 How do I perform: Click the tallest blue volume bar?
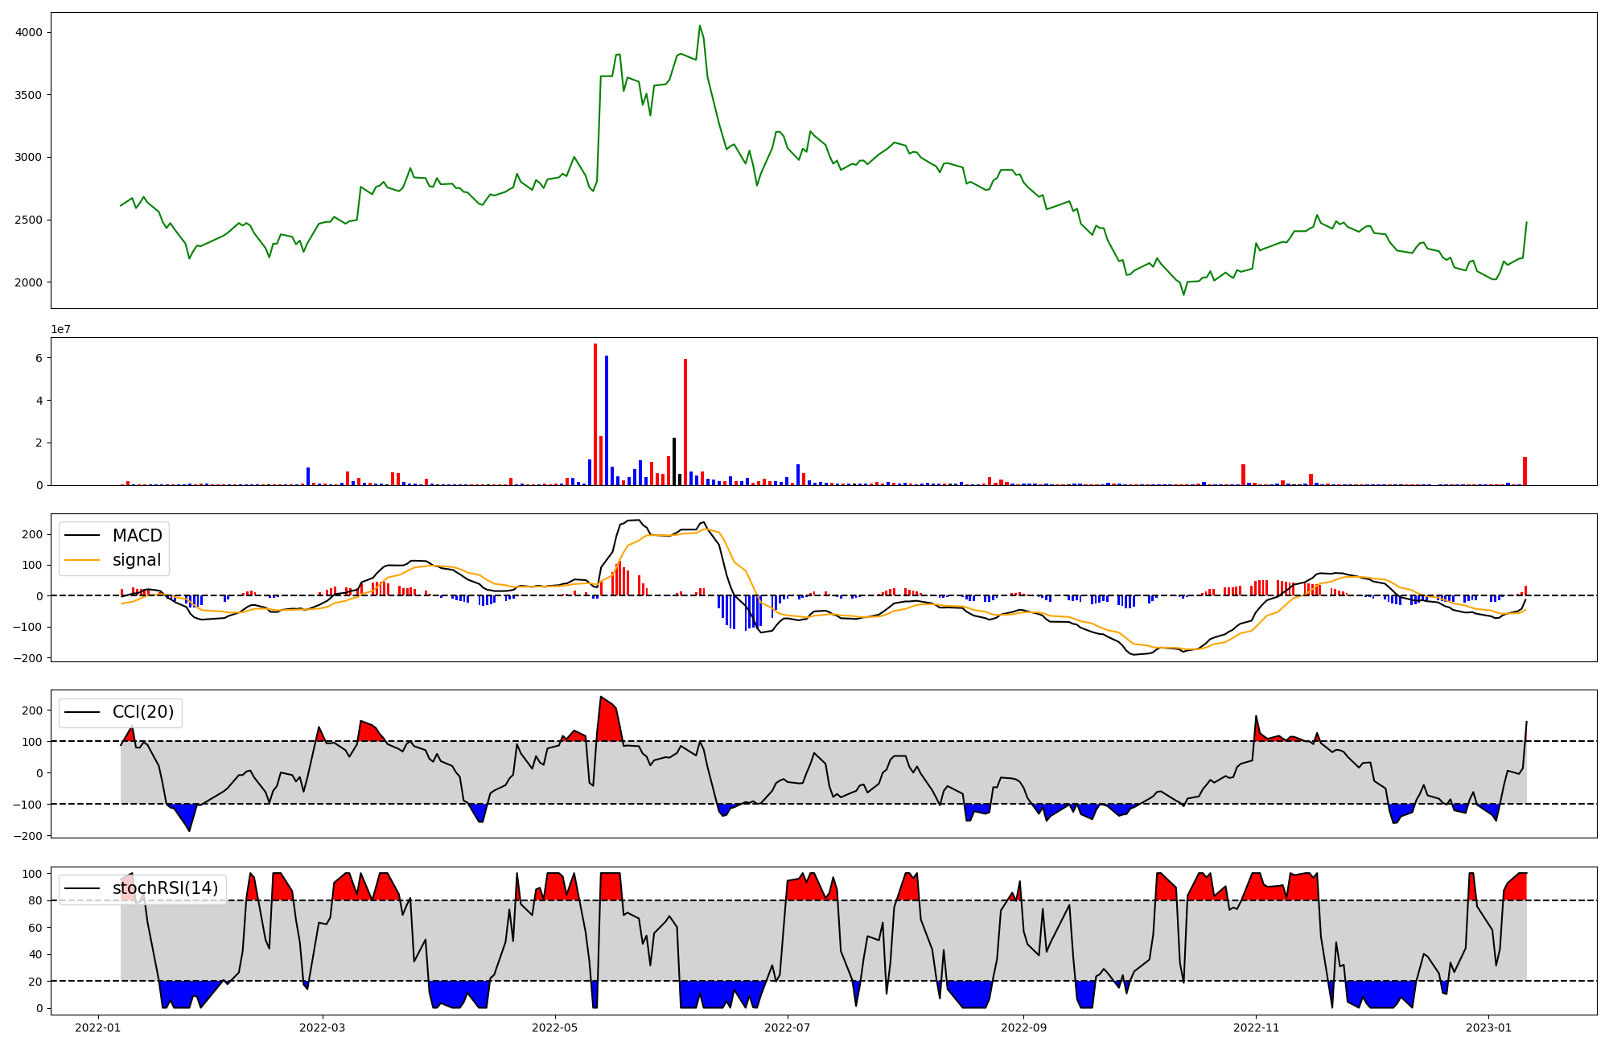[607, 420]
